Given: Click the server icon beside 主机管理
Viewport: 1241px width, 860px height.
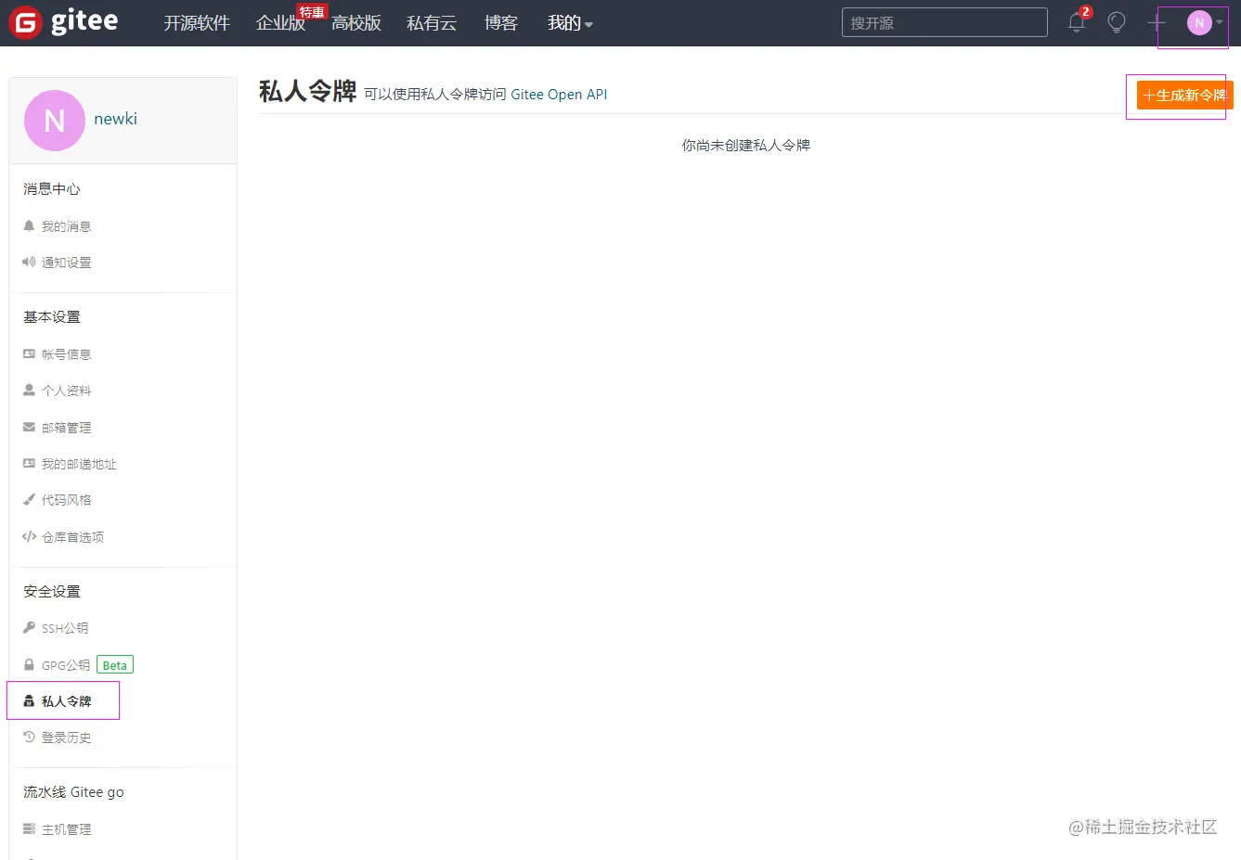Looking at the screenshot, I should [x=29, y=828].
